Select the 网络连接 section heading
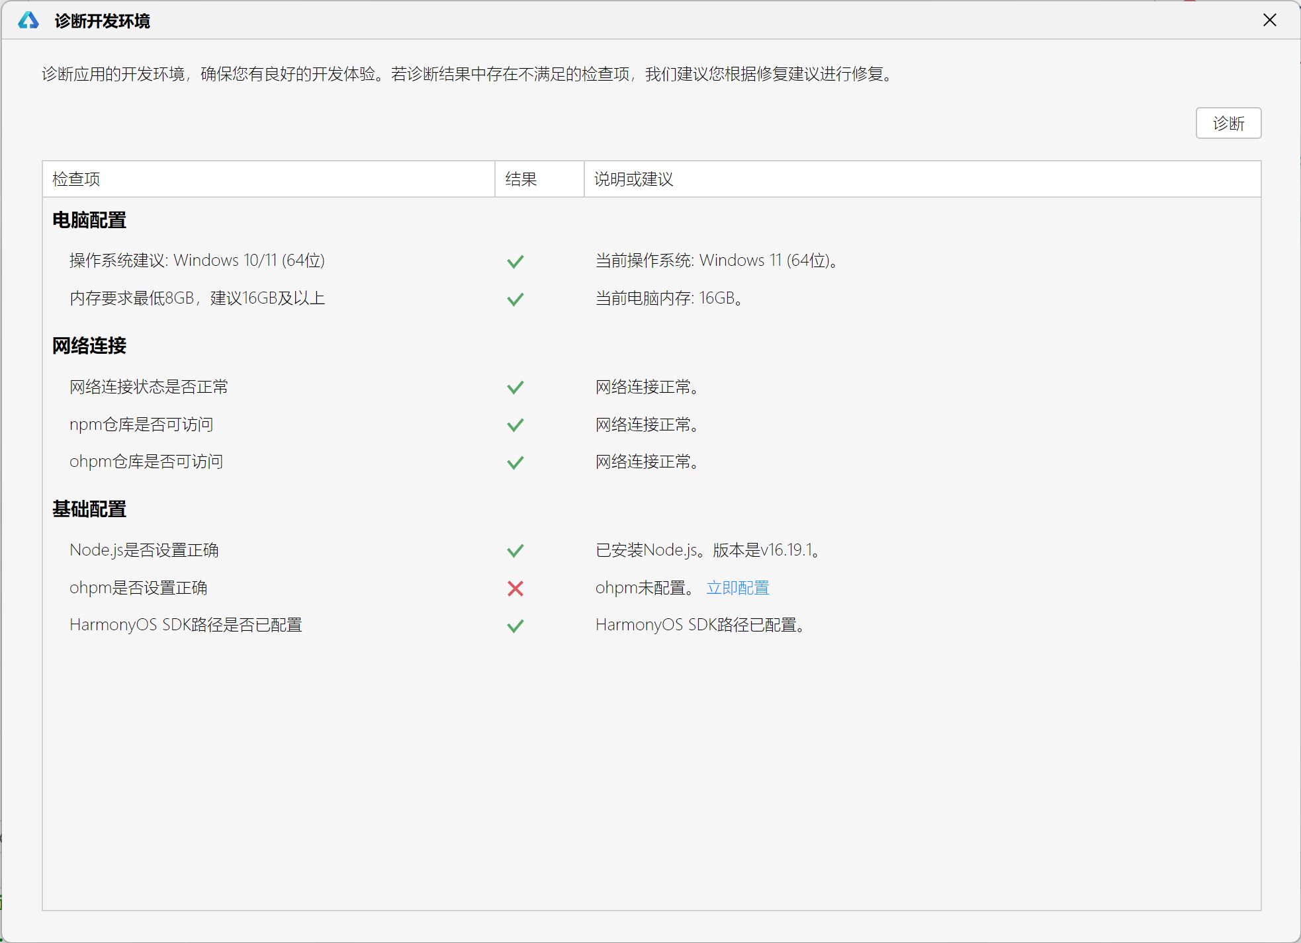 (x=89, y=346)
